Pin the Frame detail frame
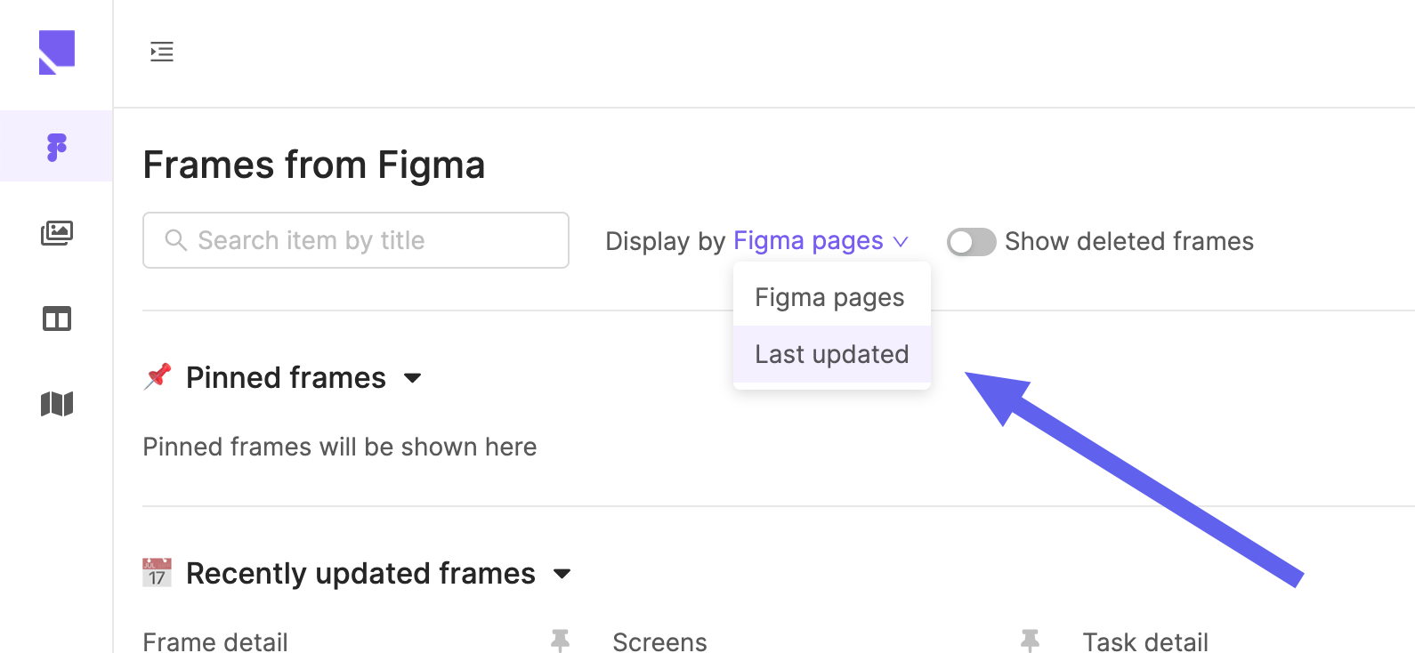The width and height of the screenshot is (1415, 653). pos(560,641)
